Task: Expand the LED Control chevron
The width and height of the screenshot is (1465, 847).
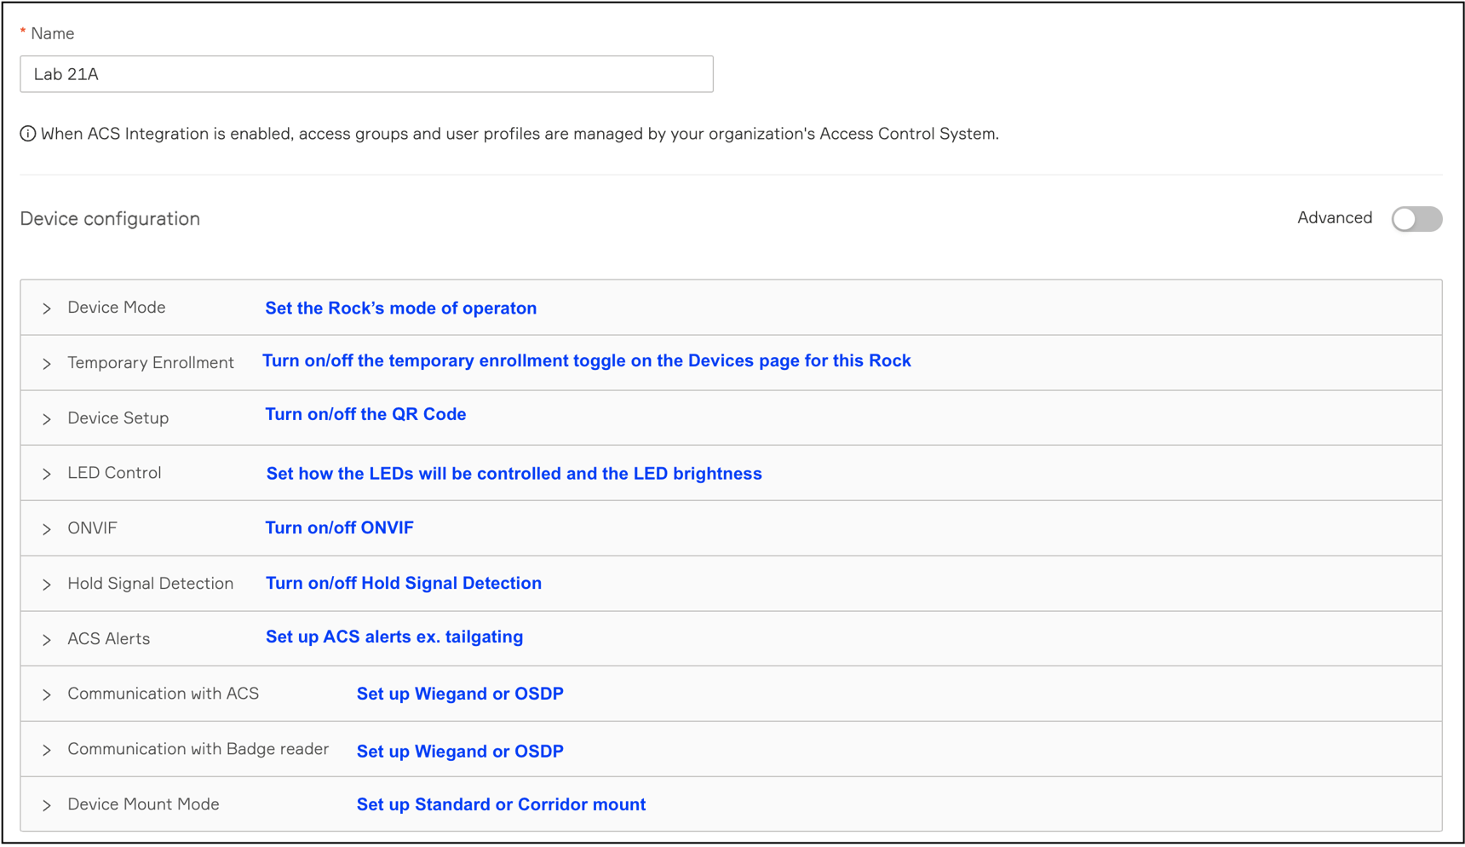Action: point(47,474)
